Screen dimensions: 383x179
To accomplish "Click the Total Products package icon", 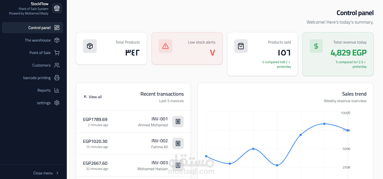I will coord(90,46).
